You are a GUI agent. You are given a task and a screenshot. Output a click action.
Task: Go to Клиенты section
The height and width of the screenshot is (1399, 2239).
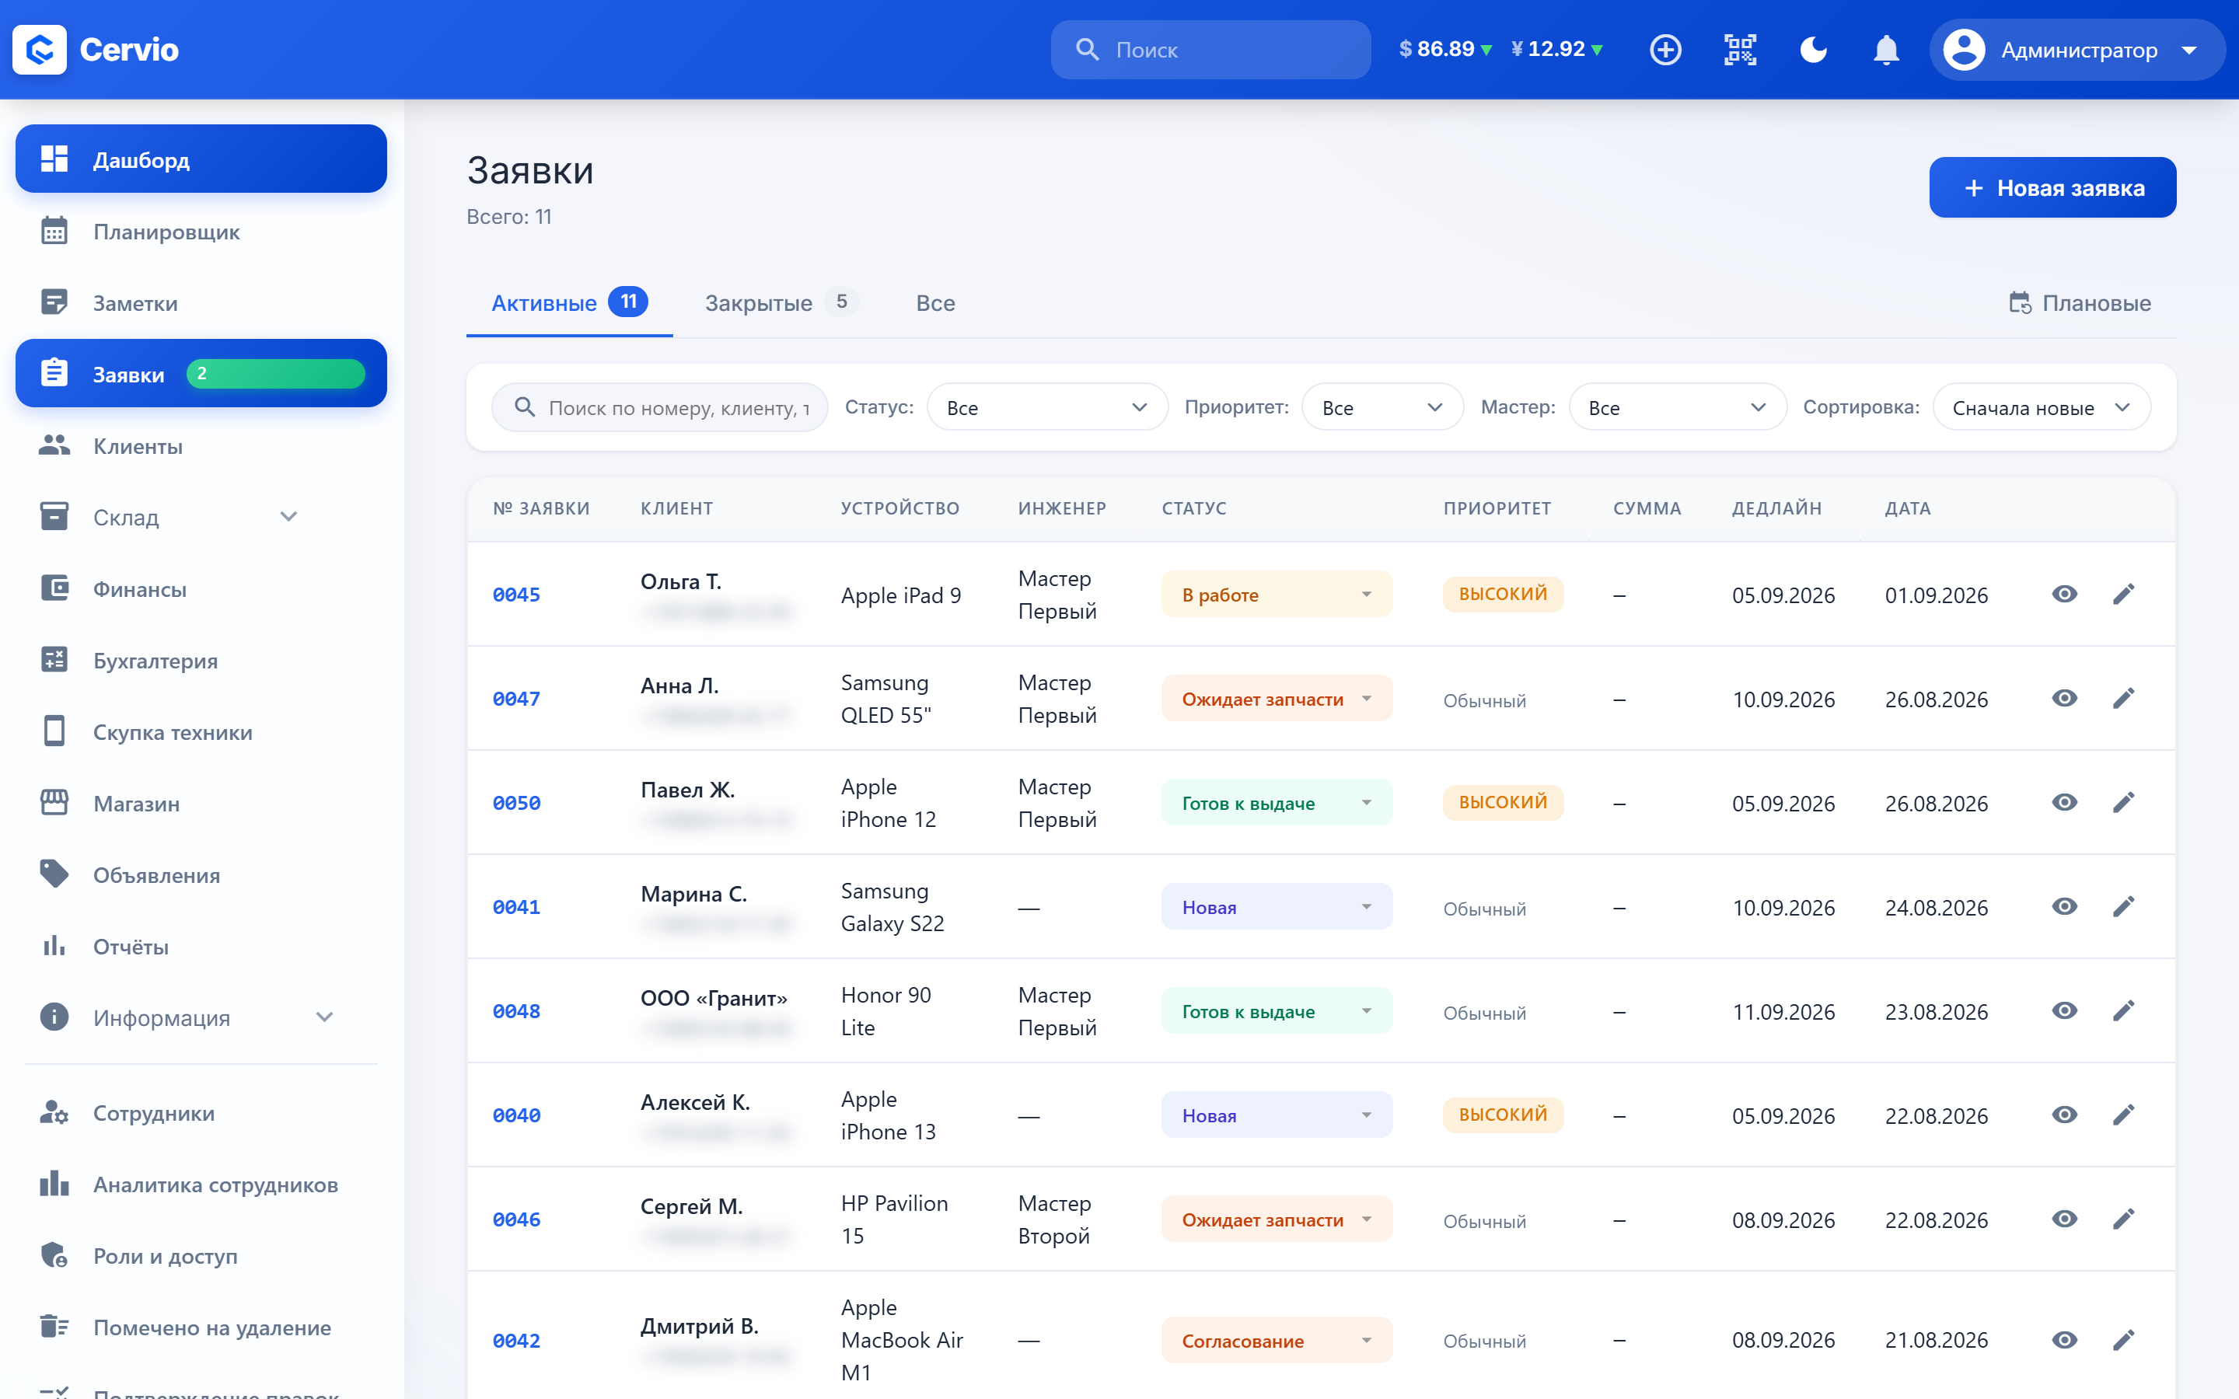[201, 446]
